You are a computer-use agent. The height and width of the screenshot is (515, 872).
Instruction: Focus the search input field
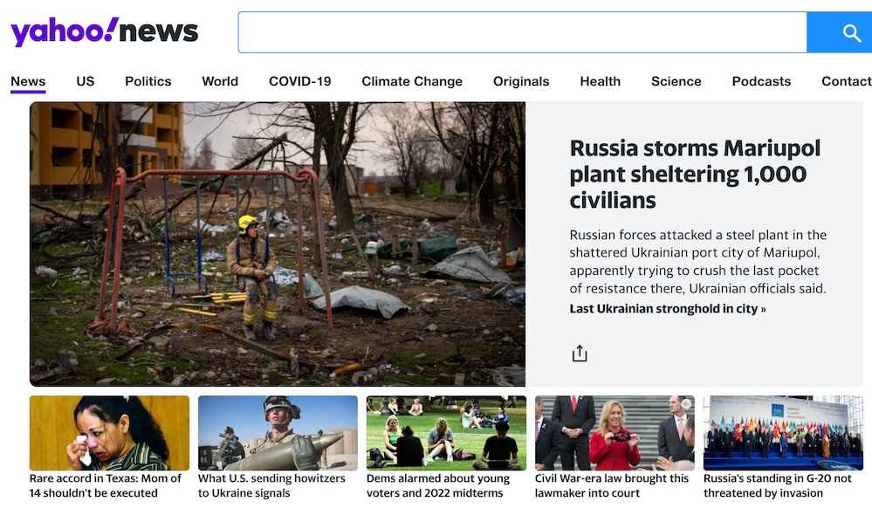tap(522, 32)
